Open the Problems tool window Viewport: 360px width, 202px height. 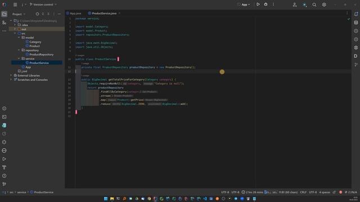pos(4,176)
